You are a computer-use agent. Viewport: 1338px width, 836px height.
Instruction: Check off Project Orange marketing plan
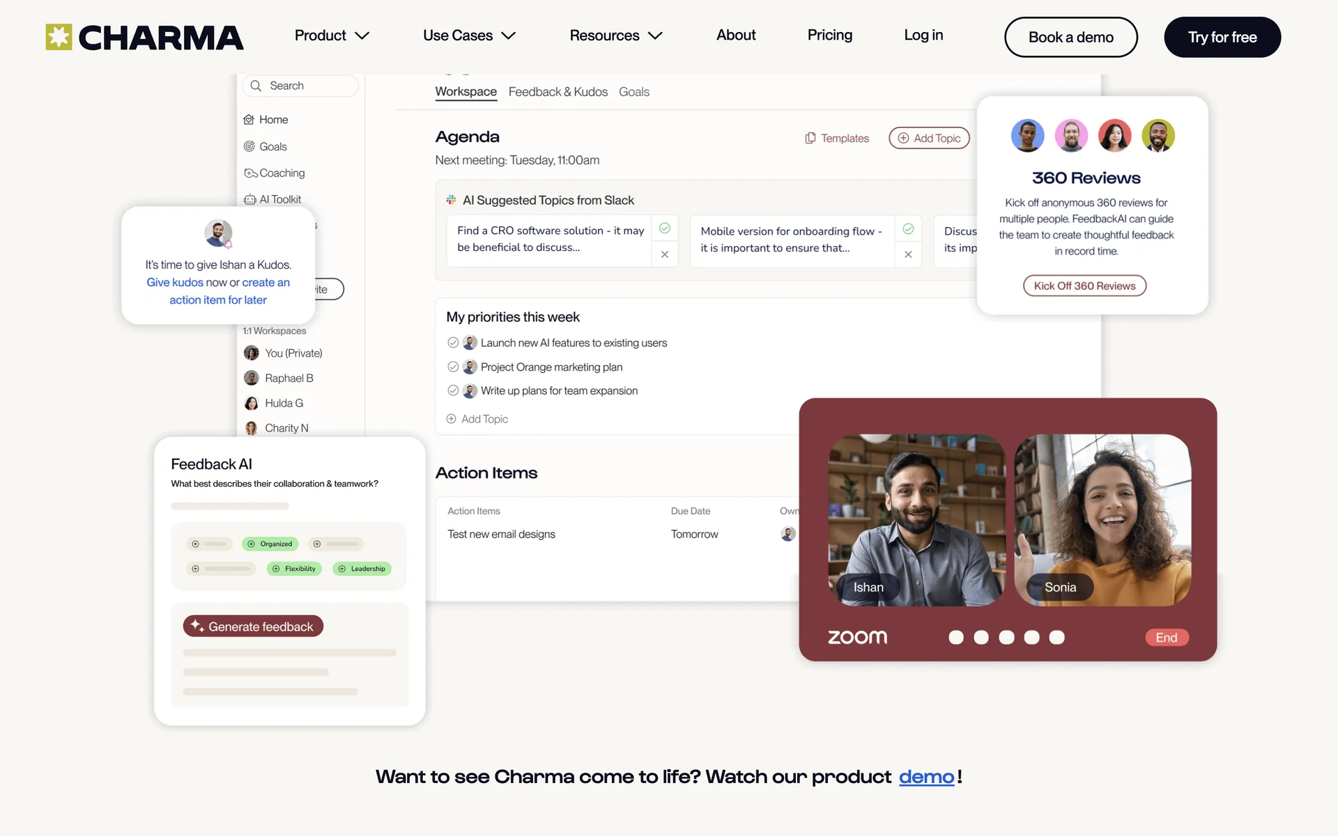(453, 366)
